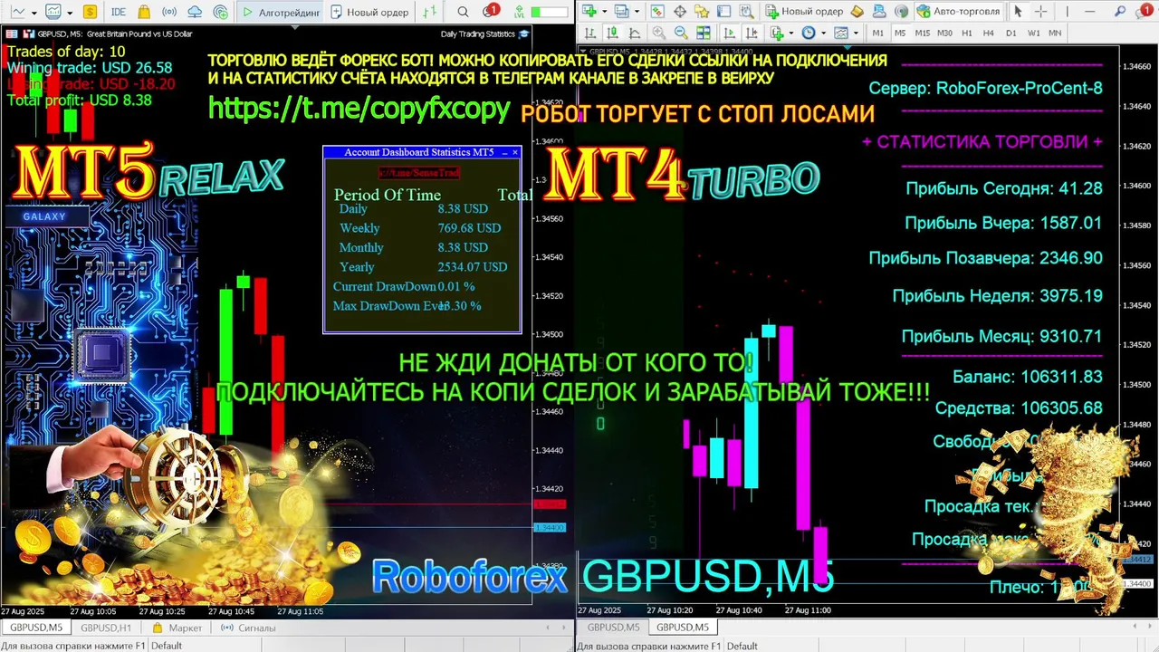Click the MT5 chart title table icon
Screen dimensions: 1159x652
(11, 34)
